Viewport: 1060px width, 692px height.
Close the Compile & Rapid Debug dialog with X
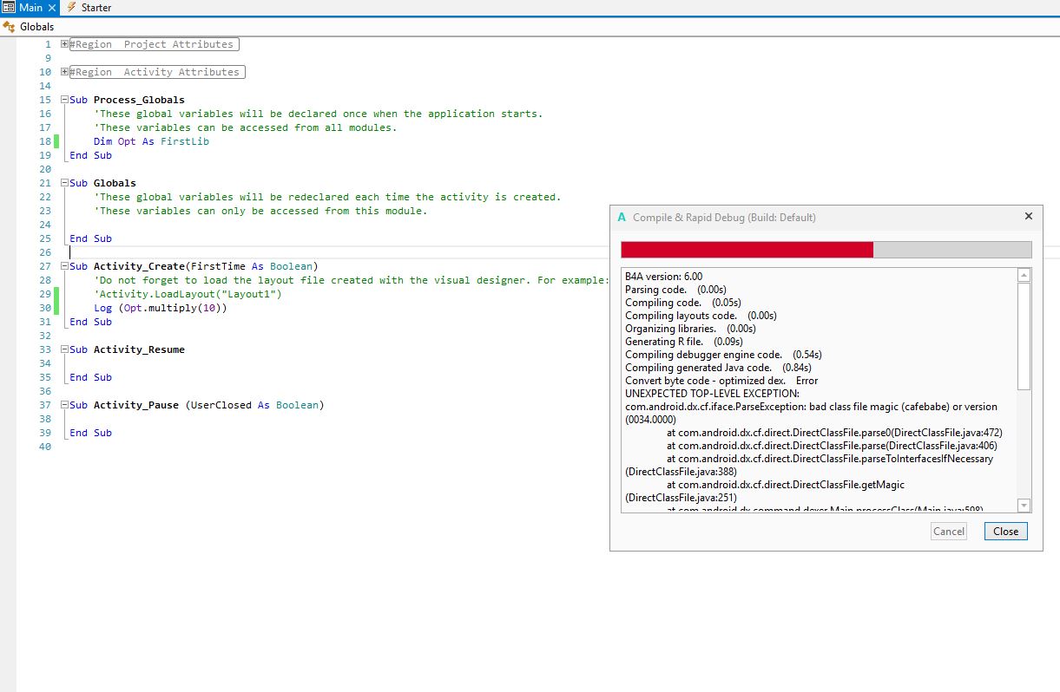coord(1029,217)
